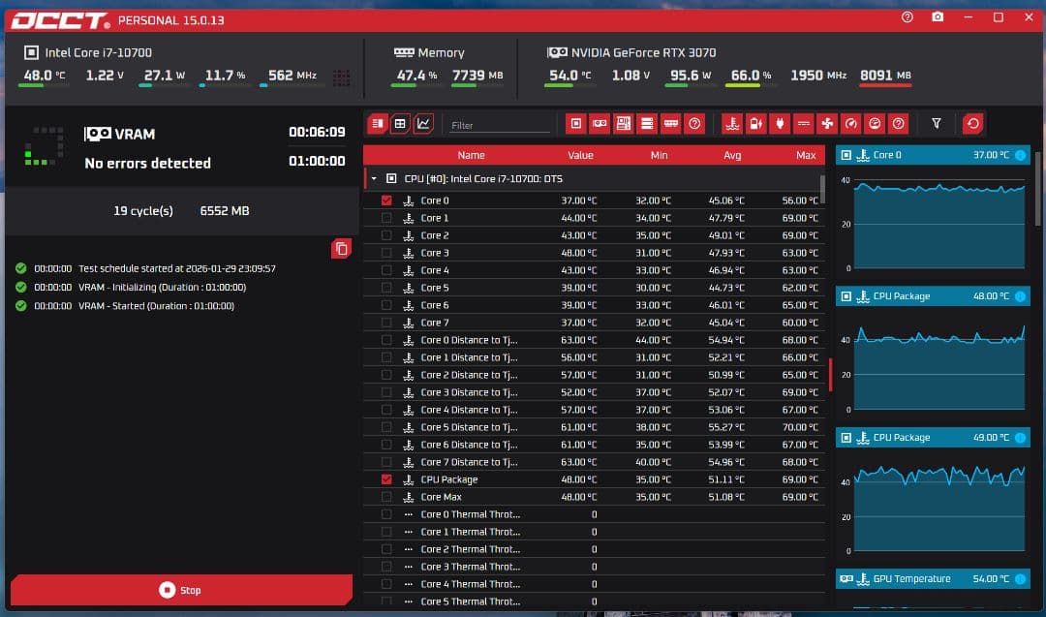Uncheck the CPU Package checkbox
The height and width of the screenshot is (617, 1046).
point(387,479)
